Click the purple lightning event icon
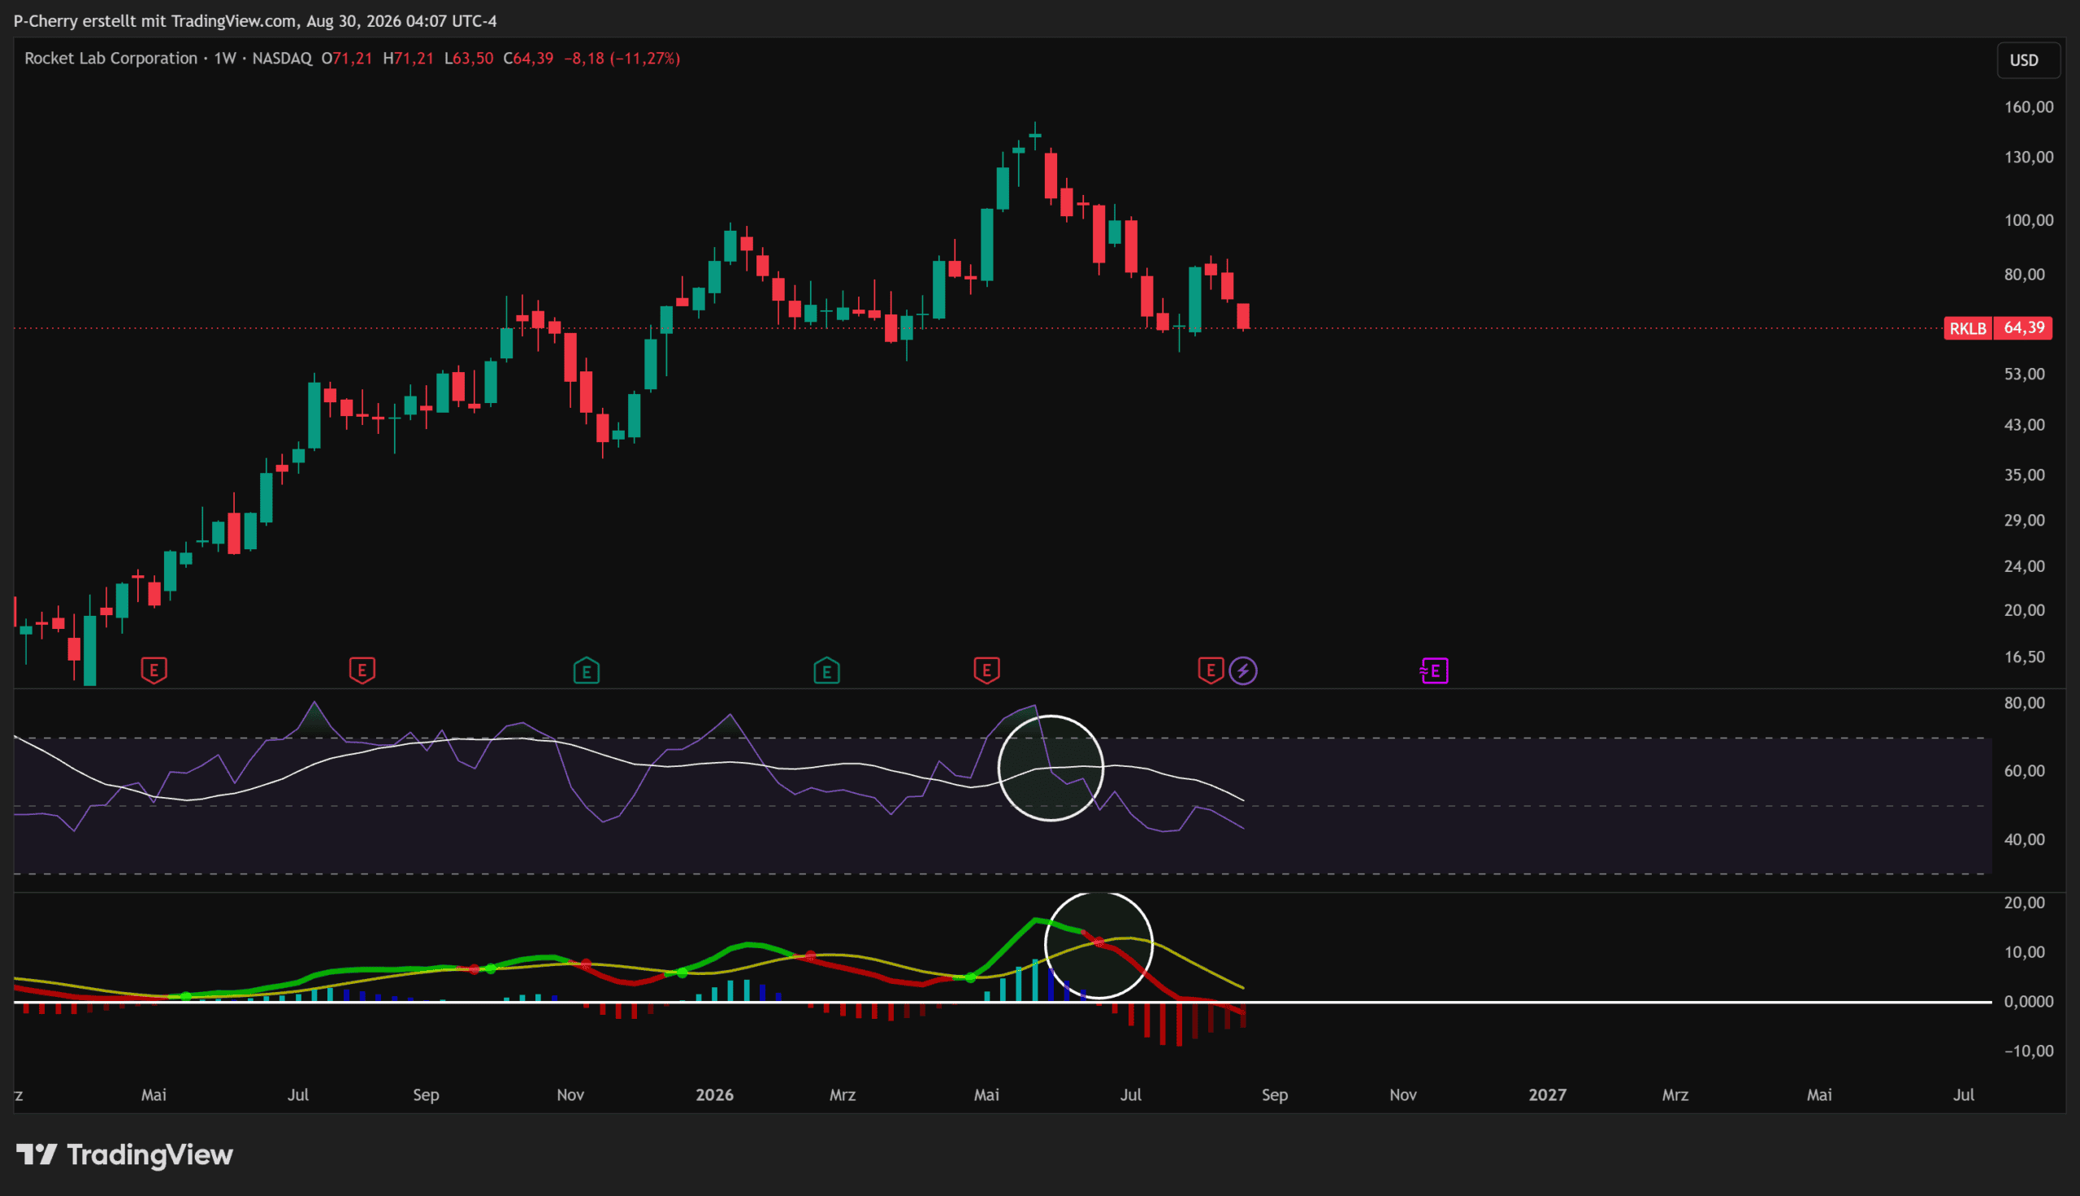The height and width of the screenshot is (1196, 2080). [x=1243, y=670]
